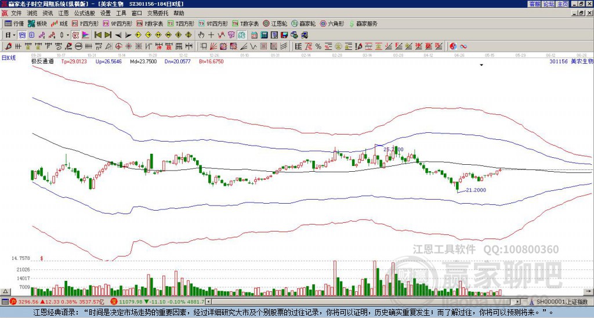Jump to last bar with skip-forward icon

click(108, 35)
